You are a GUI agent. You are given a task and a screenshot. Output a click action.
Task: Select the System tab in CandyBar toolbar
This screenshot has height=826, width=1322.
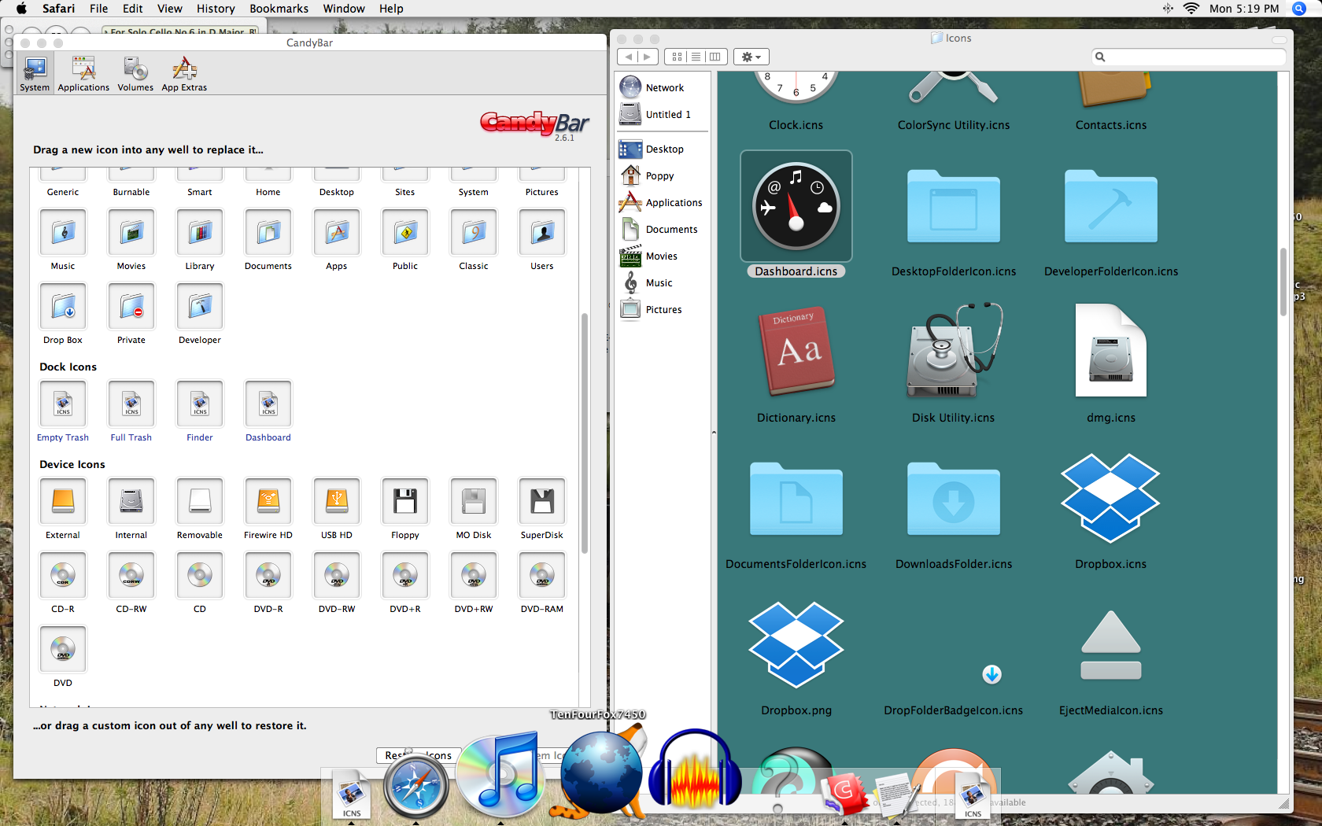(35, 75)
